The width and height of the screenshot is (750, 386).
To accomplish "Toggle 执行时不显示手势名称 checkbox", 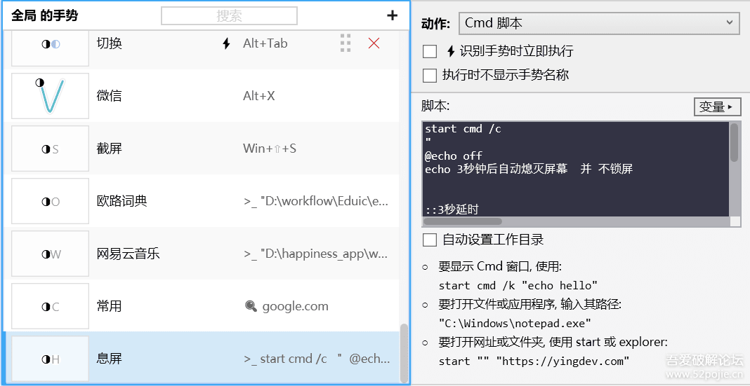I will [430, 75].
